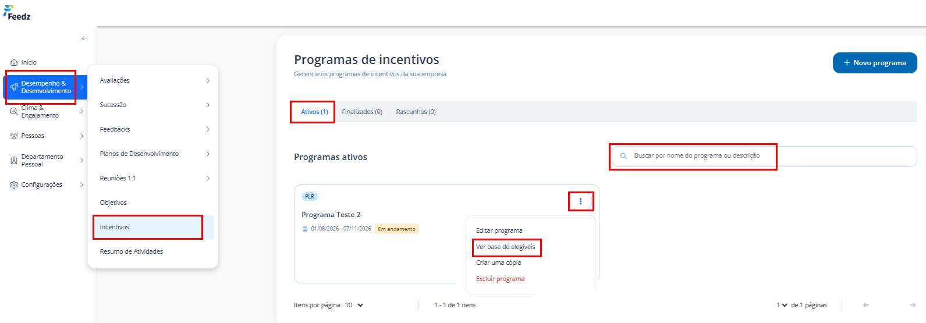Expand the Departamento Pessoal chevron
The width and height of the screenshot is (926, 323).
coord(82,160)
